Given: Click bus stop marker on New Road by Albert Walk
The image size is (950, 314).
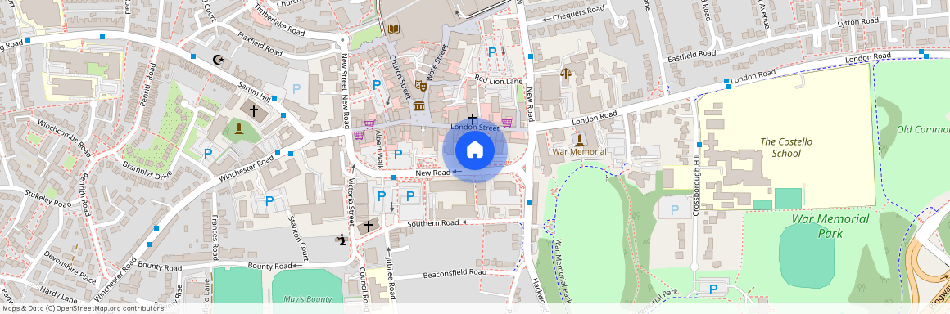Looking at the screenshot, I should 393,177.
